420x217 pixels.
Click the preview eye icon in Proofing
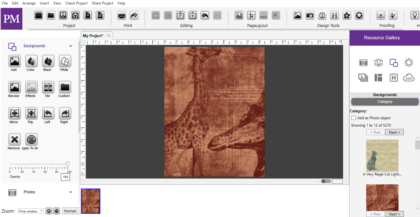click(381, 15)
